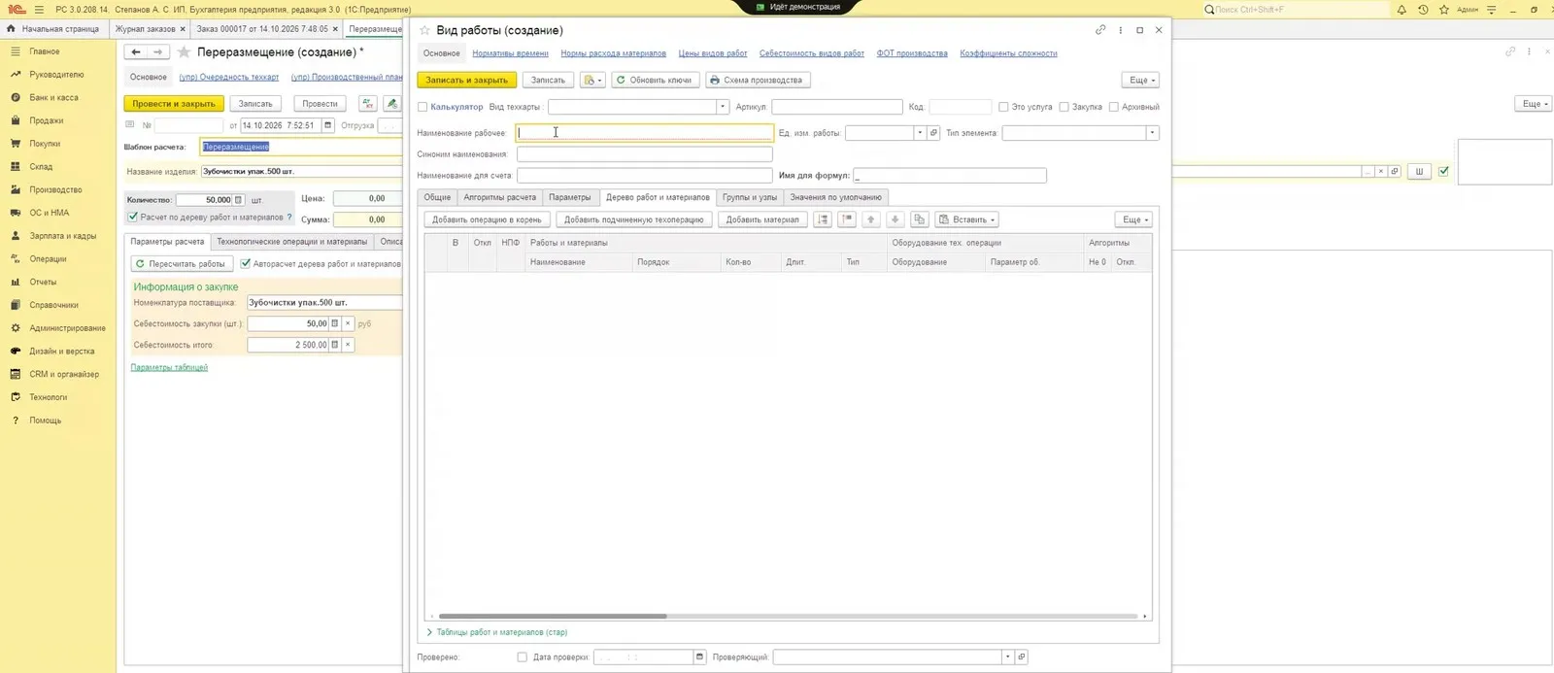Switch to the Алгоритмы расчета tab
The height and width of the screenshot is (673, 1554).
tap(499, 197)
